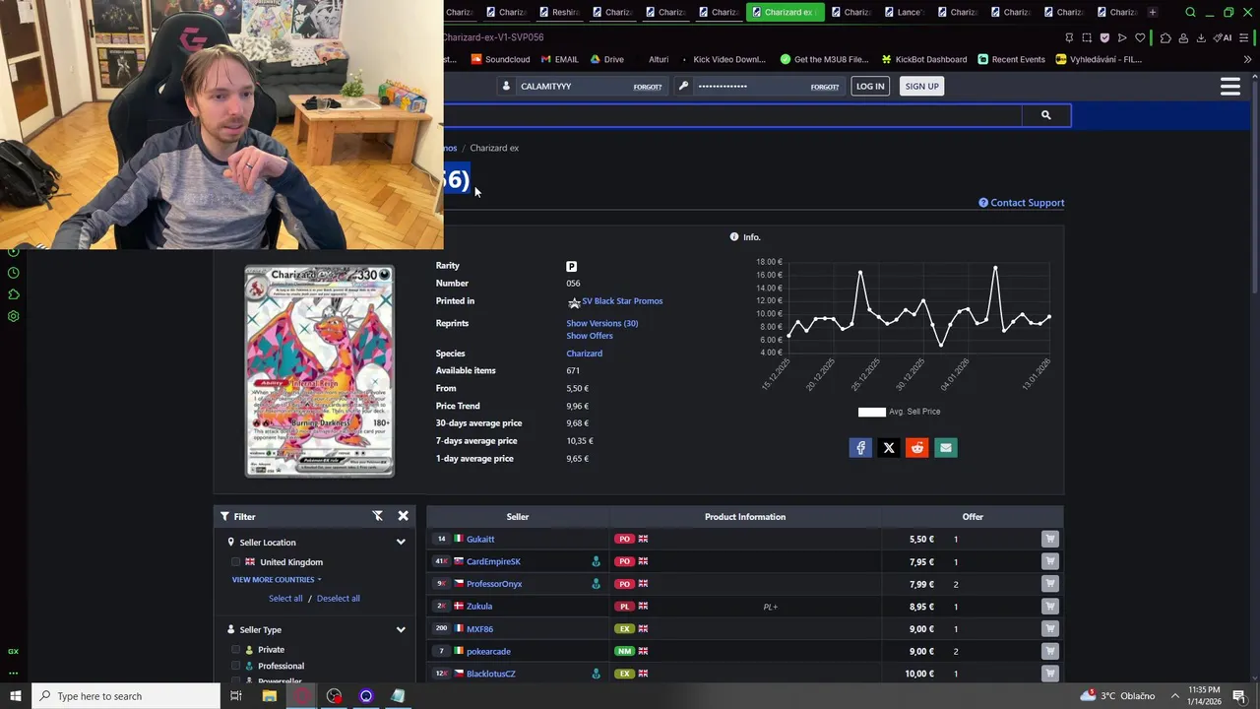Viewport: 1260px width, 709px height.
Task: Share card on Reddit
Action: click(x=916, y=448)
